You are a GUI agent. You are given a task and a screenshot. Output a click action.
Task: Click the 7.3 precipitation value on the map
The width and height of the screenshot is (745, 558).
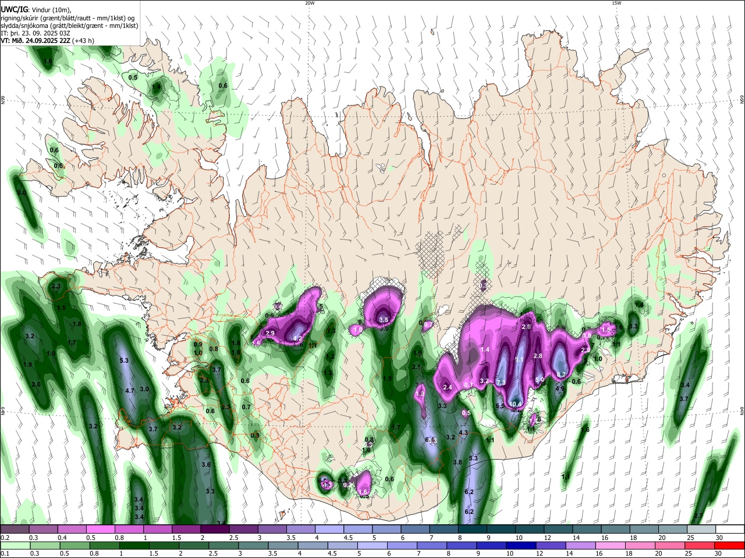501,382
